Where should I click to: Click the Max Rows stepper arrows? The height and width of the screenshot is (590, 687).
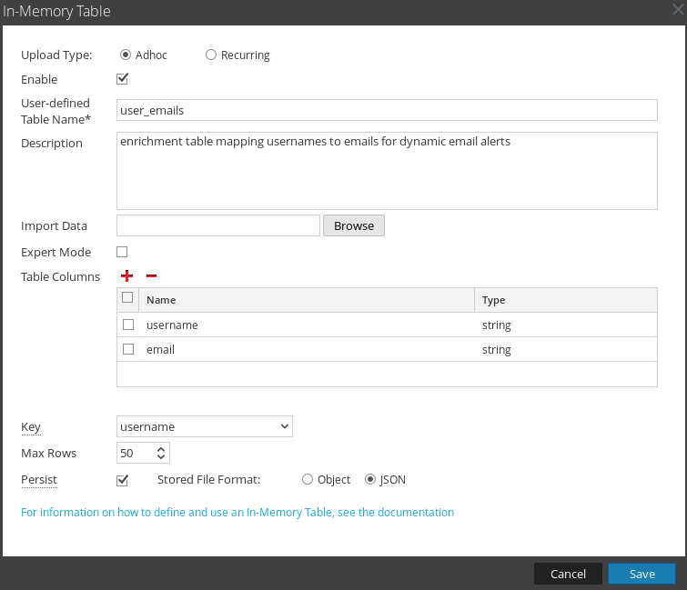(x=161, y=453)
